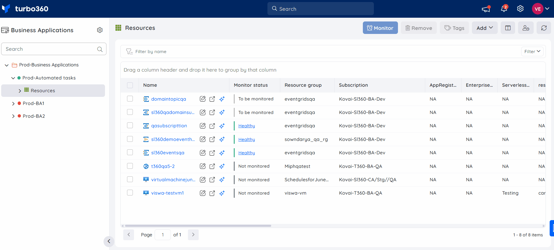
Task: Click the Tags button
Action: [x=454, y=28]
